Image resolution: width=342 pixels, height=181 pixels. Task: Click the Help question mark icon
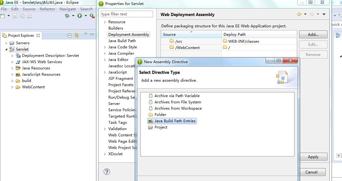coord(107,172)
